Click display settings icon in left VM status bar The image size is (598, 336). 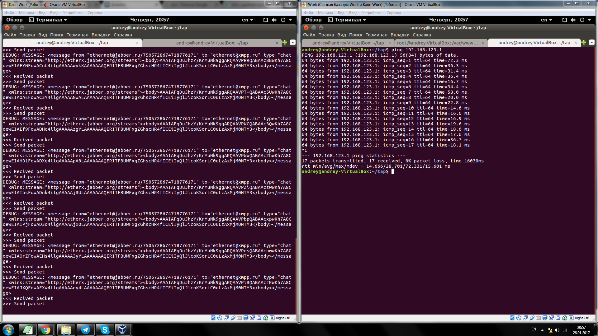[x=246, y=318]
